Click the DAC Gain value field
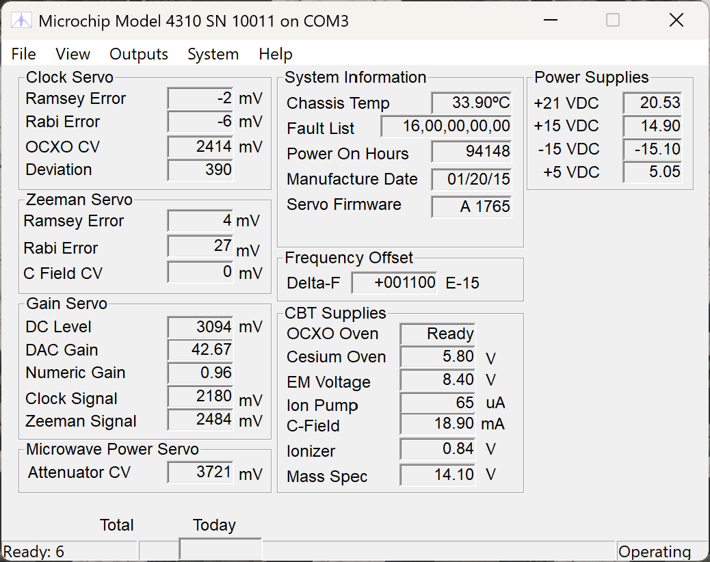 (200, 350)
